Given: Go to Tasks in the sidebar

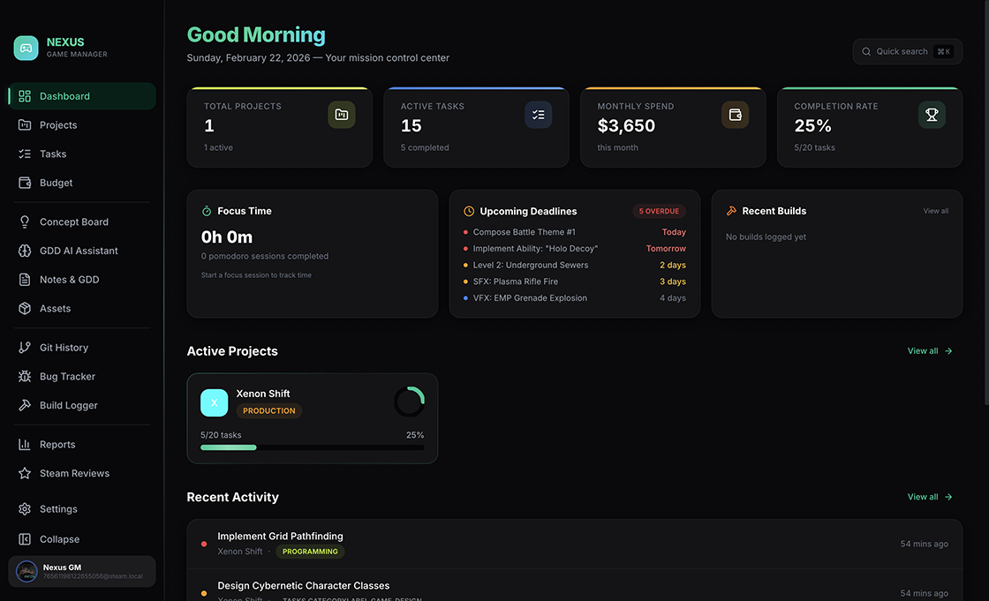Looking at the screenshot, I should pyautogui.click(x=82, y=154).
